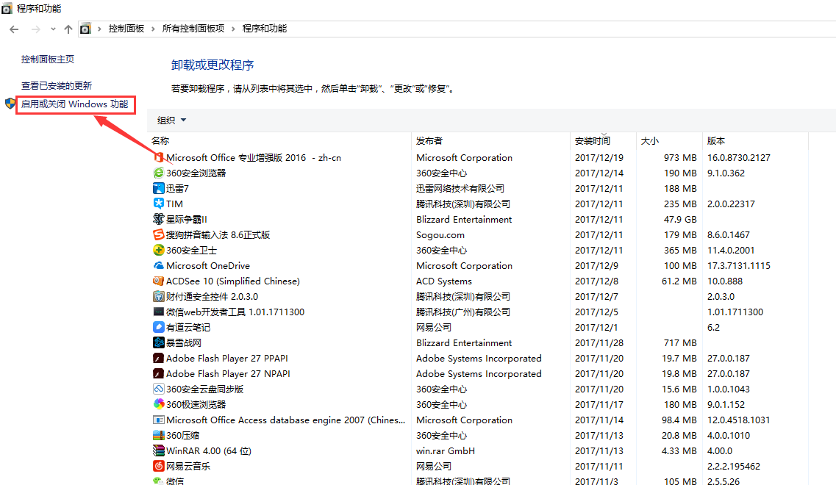Image resolution: width=836 pixels, height=485 pixels.
Task: Expand the recent locations history arrow
Action: pyautogui.click(x=53, y=29)
